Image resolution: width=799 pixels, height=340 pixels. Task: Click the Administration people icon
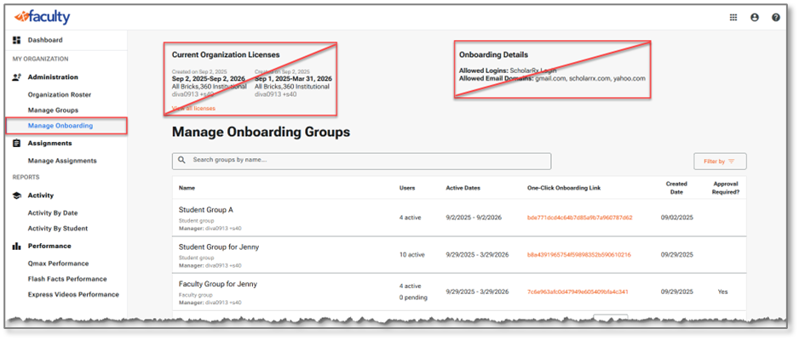click(16, 77)
